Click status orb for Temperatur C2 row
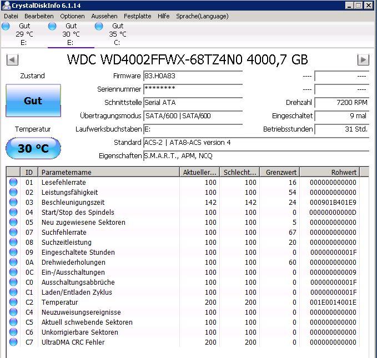 [x=13, y=302]
